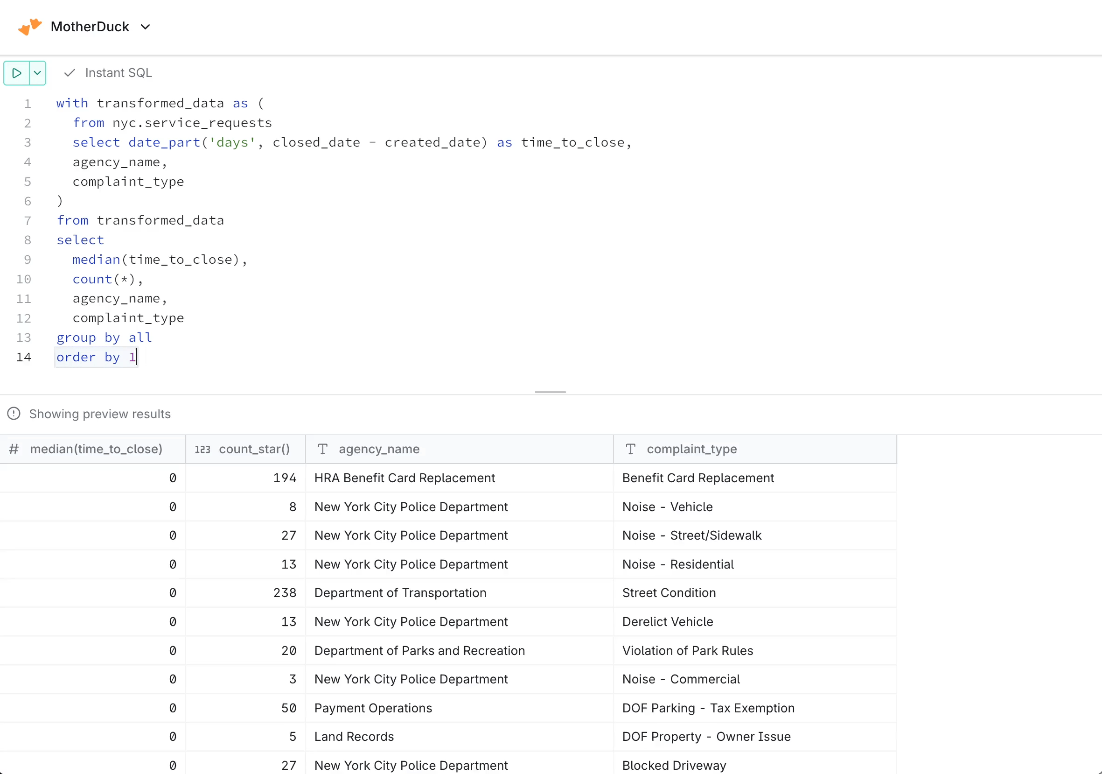Click the hash icon on median column
The height and width of the screenshot is (774, 1102).
click(x=14, y=449)
